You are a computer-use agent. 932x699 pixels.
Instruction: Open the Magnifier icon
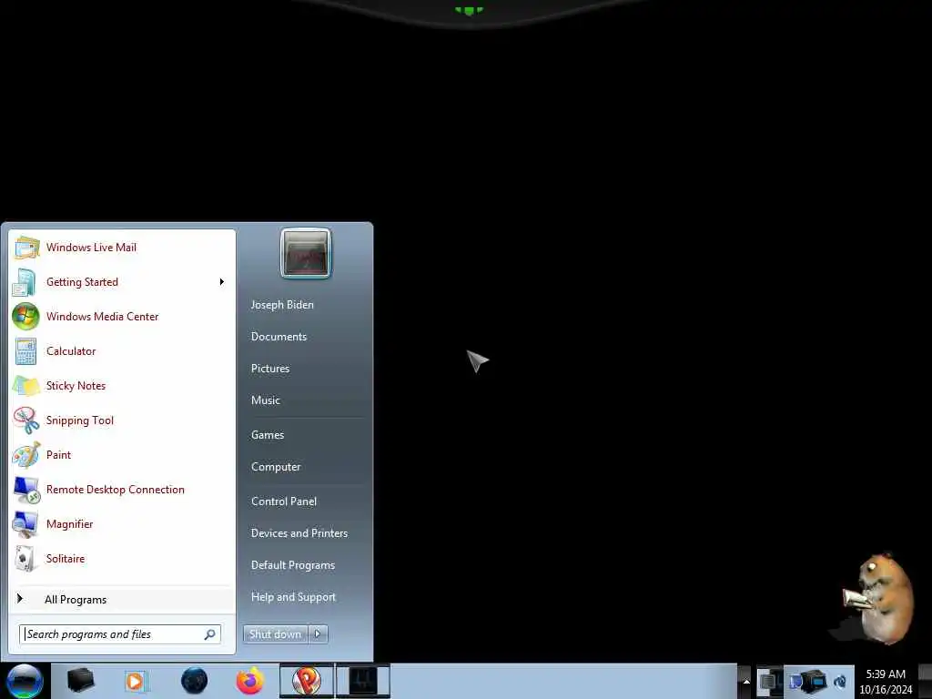[25, 524]
